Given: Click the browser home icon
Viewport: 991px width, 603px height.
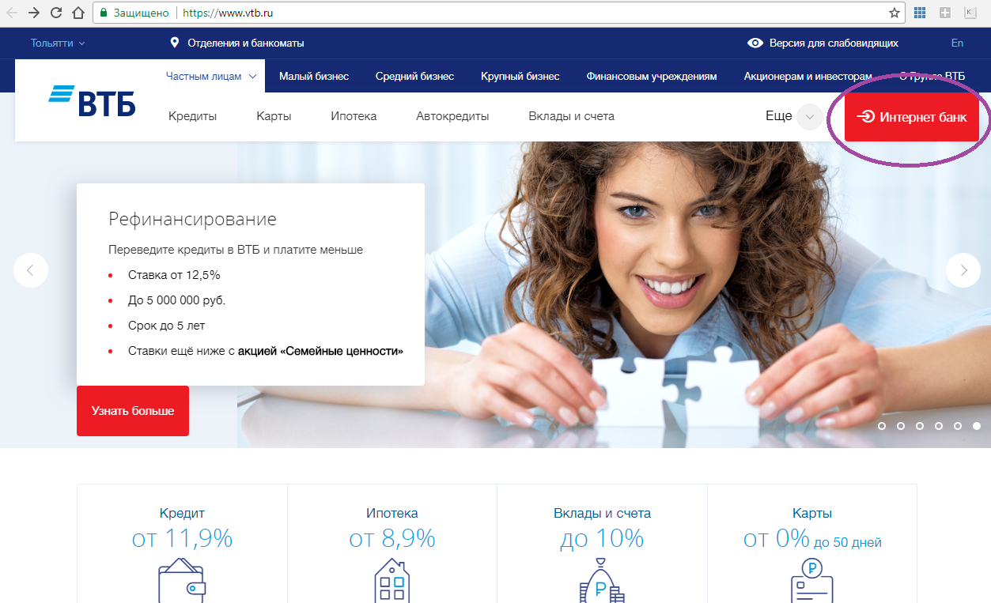Looking at the screenshot, I should pos(78,13).
